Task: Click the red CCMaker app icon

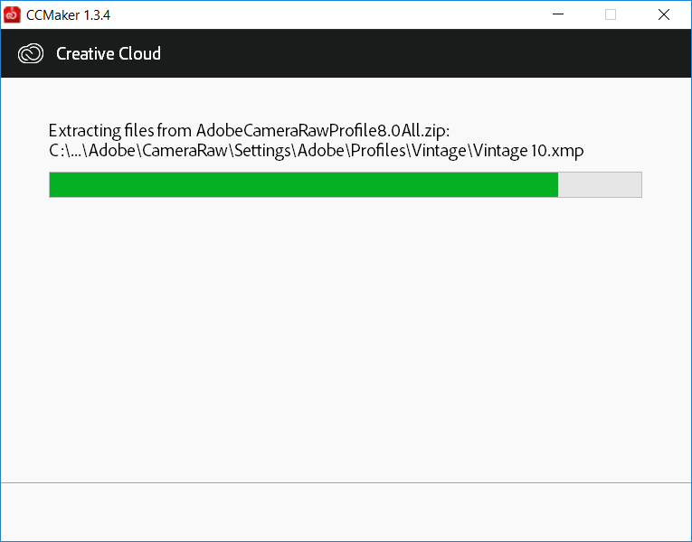Action: click(12, 14)
